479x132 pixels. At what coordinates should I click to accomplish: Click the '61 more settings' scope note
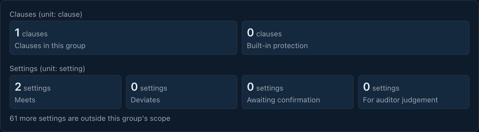[x=90, y=118]
